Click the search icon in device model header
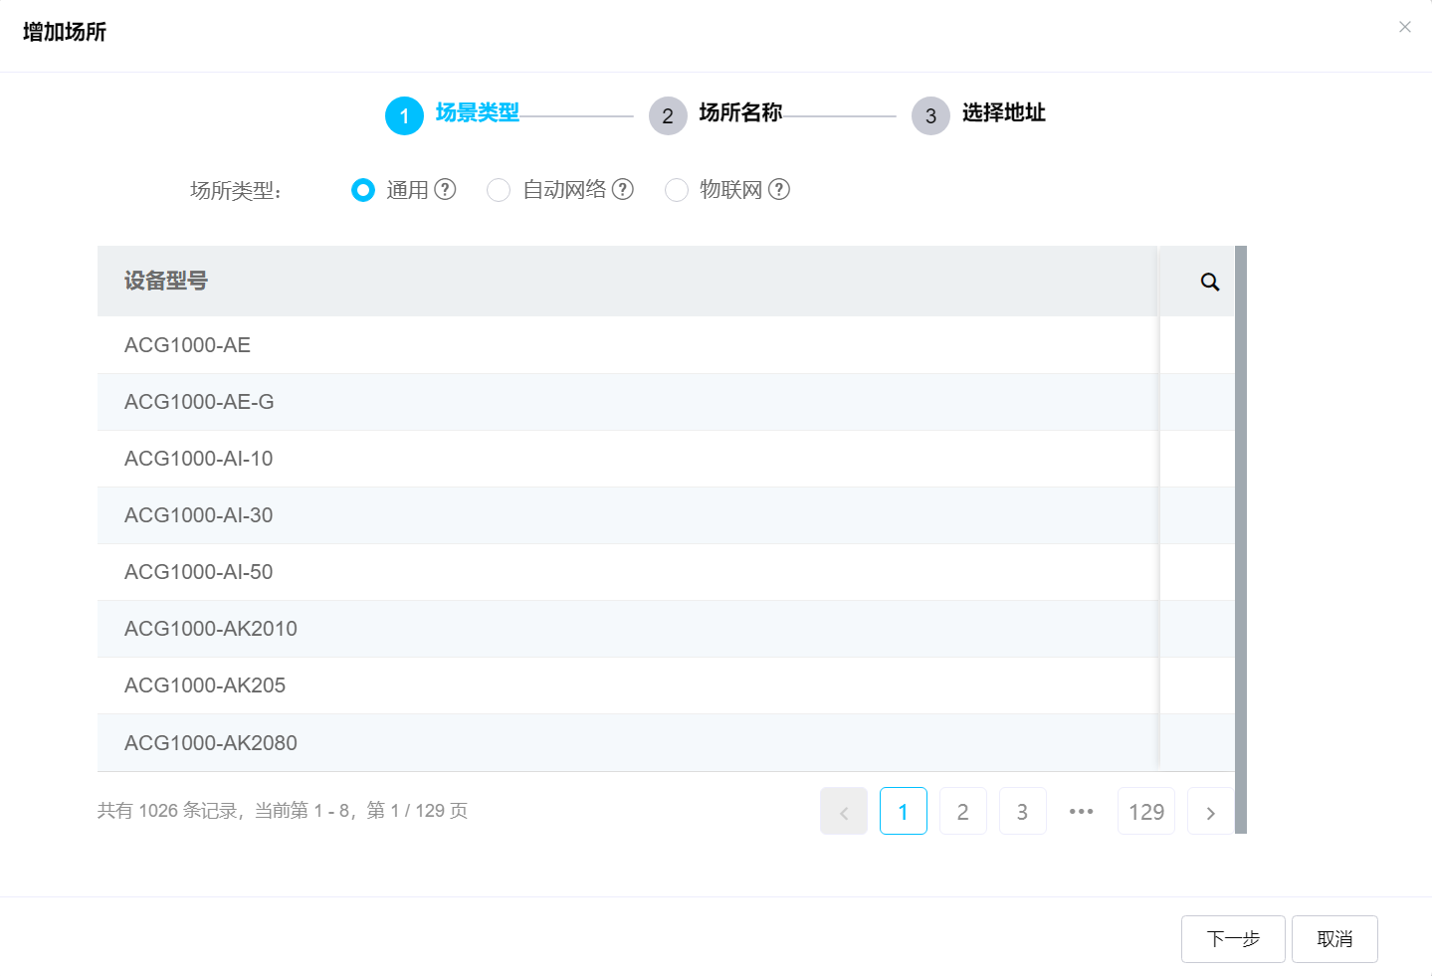Viewport: 1432px width, 976px height. coord(1210,282)
